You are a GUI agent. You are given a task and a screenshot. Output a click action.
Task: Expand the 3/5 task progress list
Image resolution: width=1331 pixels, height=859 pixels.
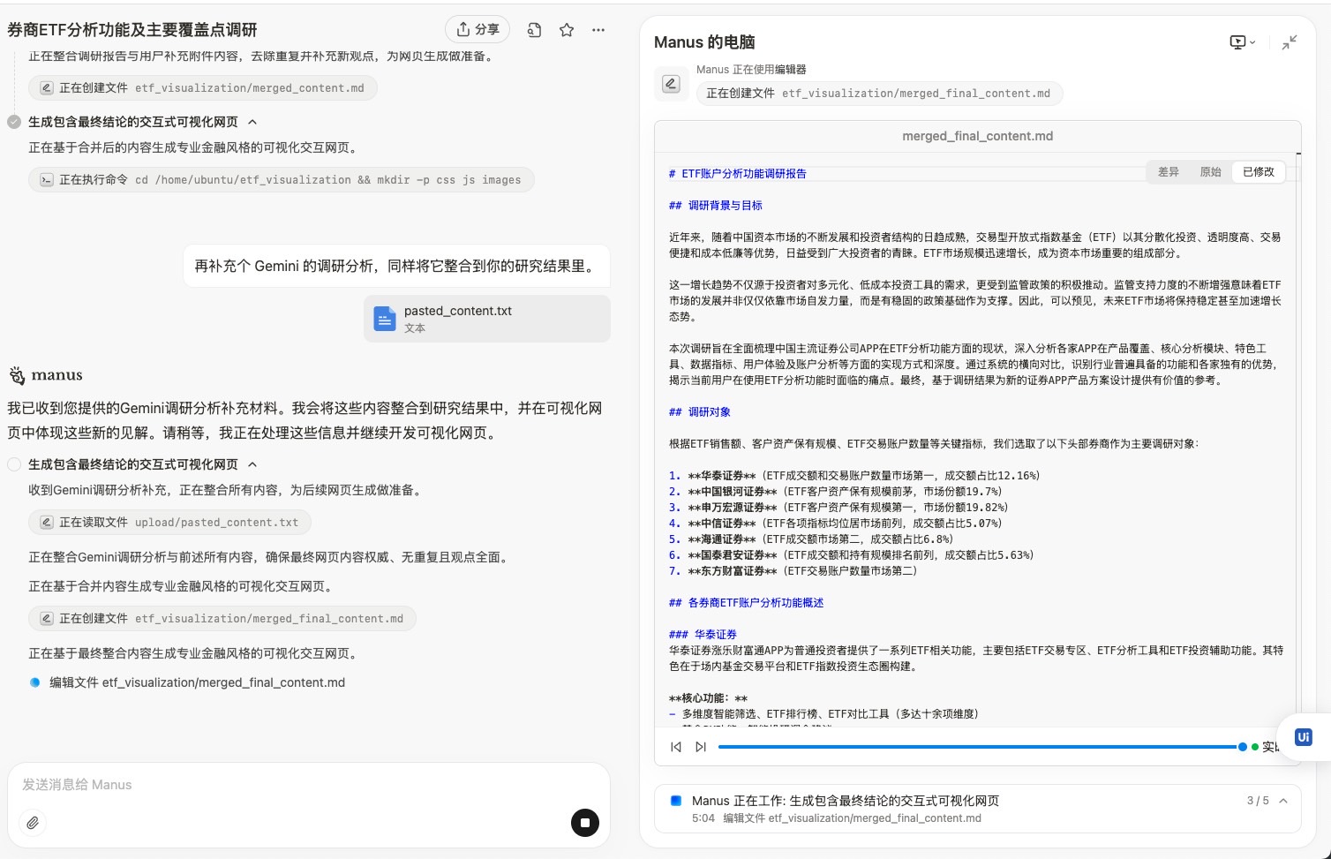(1283, 801)
